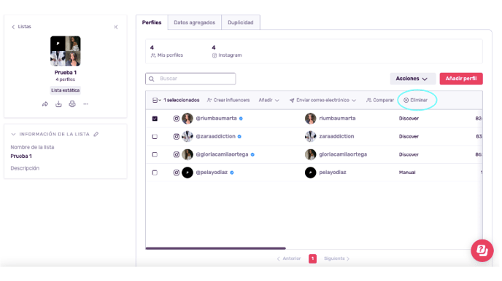This screenshot has width=502, height=281.
Task: Collapse the Información de la lista section
Action: tap(13, 134)
